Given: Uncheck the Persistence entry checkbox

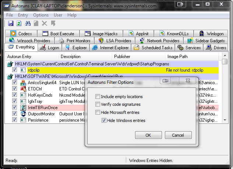Looking at the screenshot, I should 14,119.
